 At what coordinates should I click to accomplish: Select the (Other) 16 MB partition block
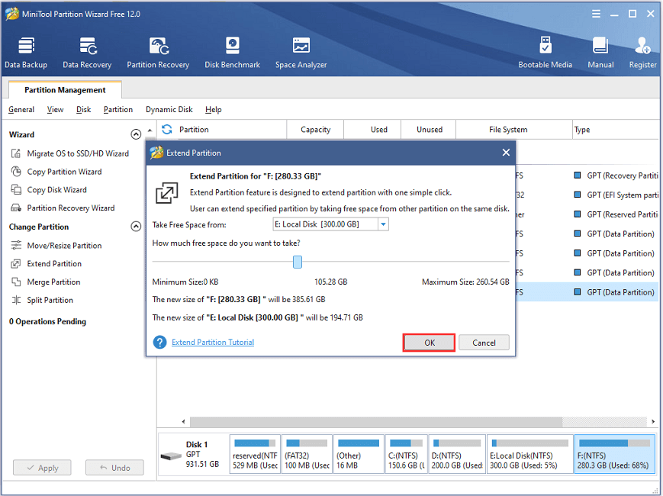click(359, 455)
